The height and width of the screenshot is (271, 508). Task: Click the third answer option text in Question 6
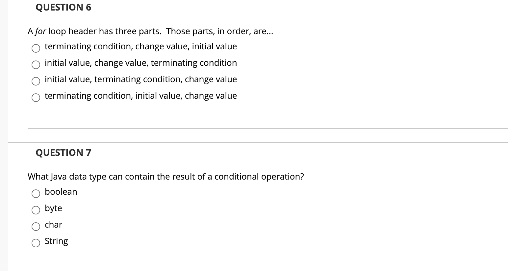point(140,79)
